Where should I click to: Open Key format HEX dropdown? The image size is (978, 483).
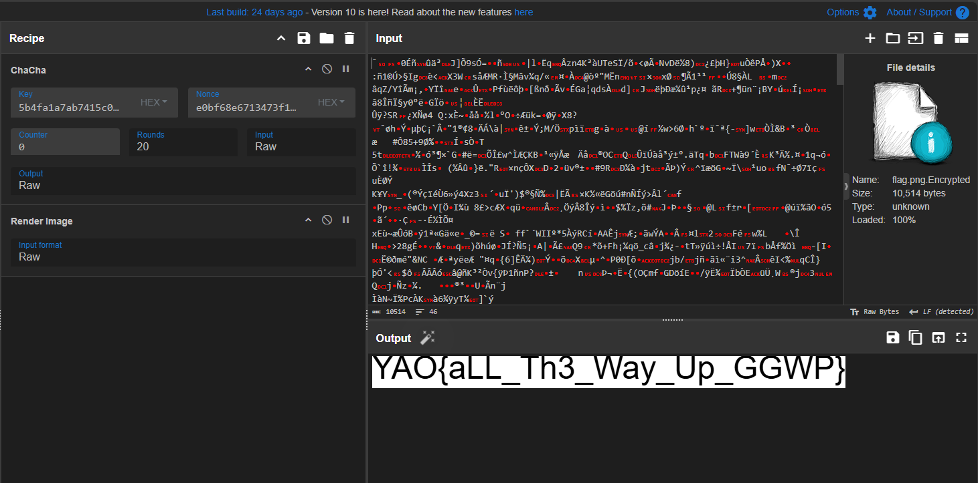pos(154,102)
